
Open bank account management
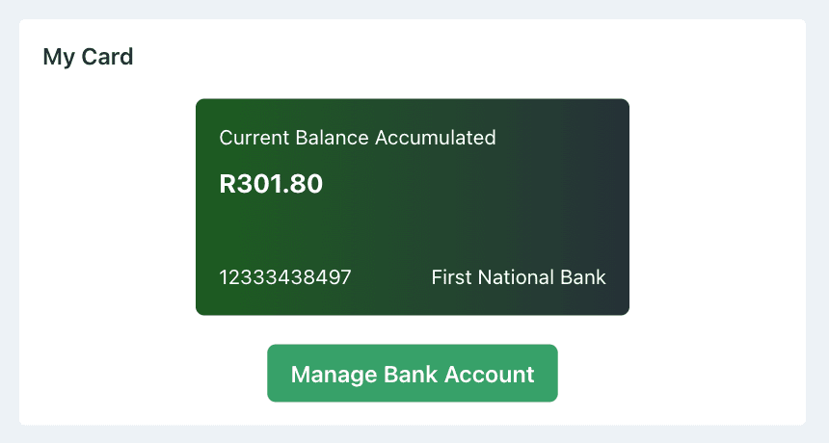pyautogui.click(x=412, y=374)
